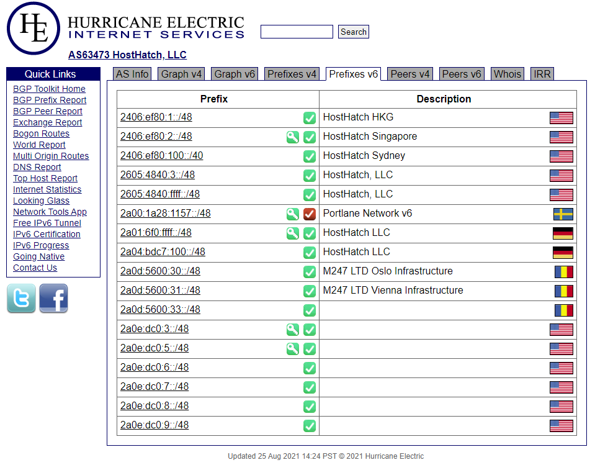
Task: Open Bogon Routes link
Action: coord(42,133)
